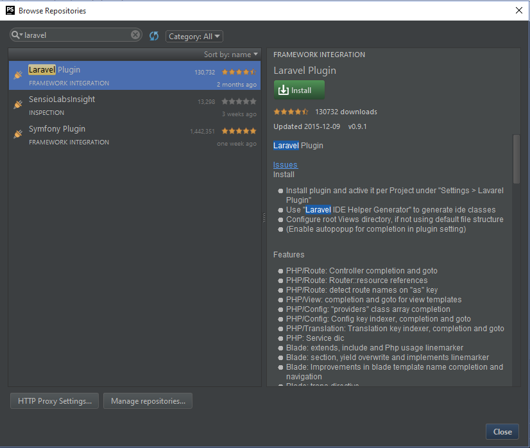Image resolution: width=530 pixels, height=448 pixels.
Task: Open Manage repositories dialog
Action: 148,401
